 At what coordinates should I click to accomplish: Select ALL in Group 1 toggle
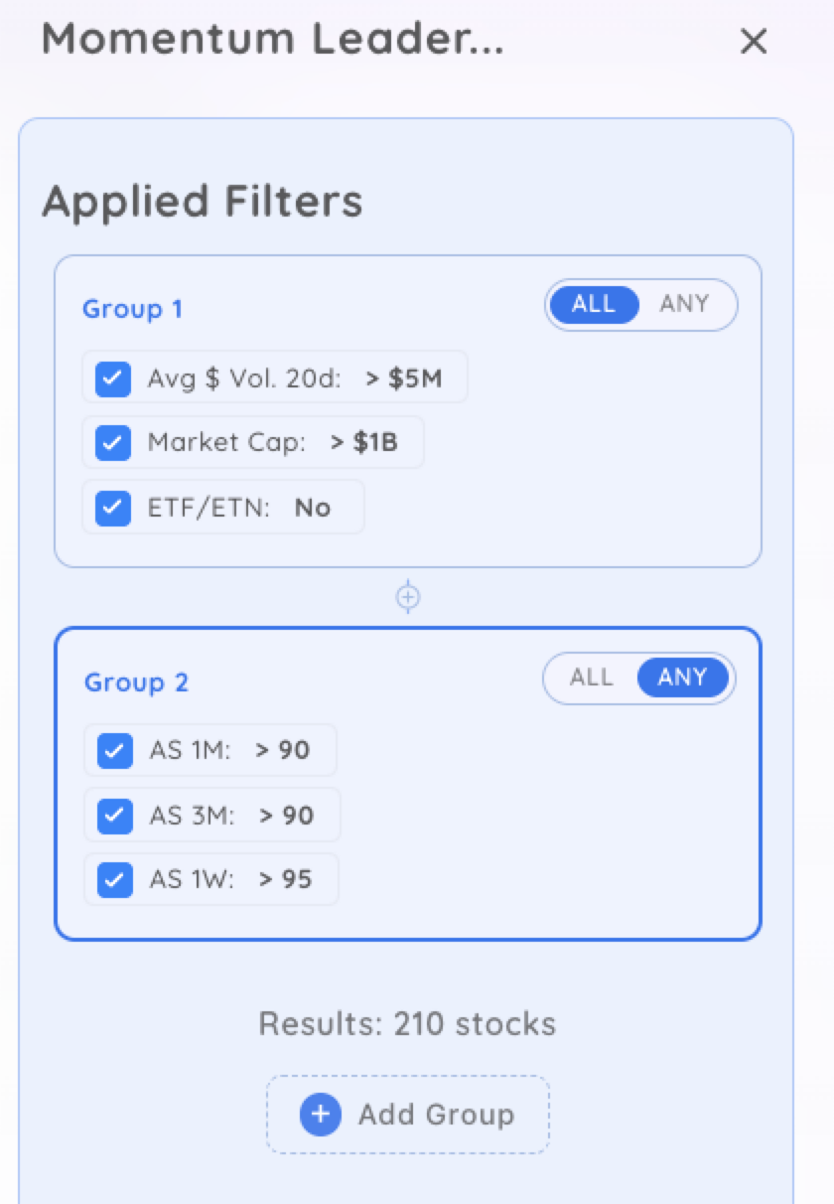[593, 304]
